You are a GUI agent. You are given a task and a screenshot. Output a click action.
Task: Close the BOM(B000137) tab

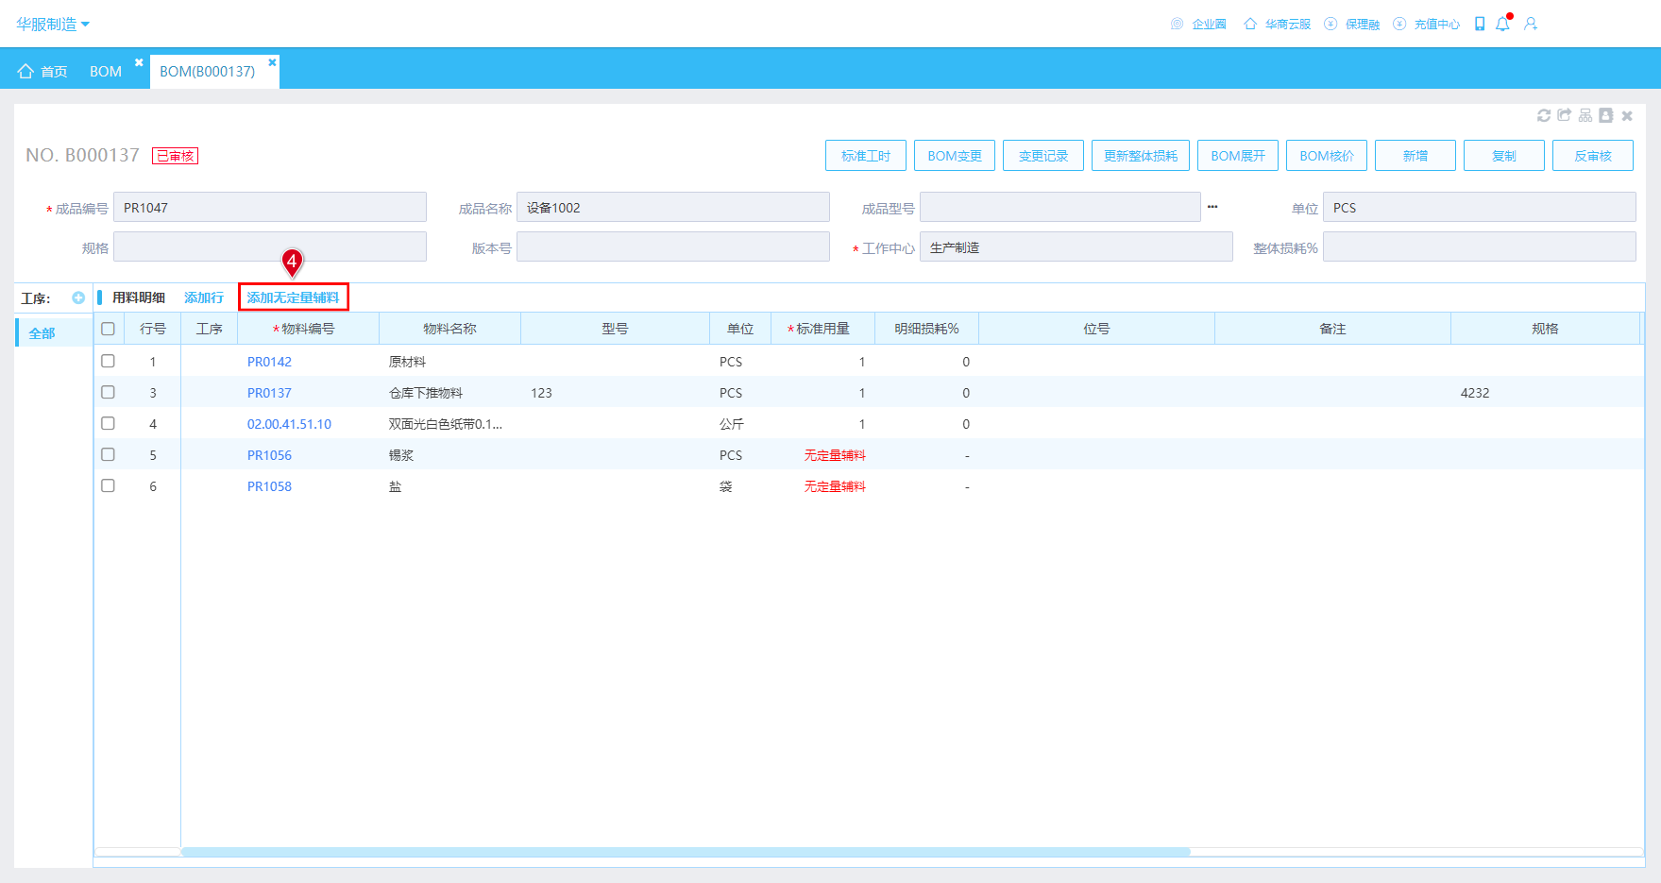(272, 62)
